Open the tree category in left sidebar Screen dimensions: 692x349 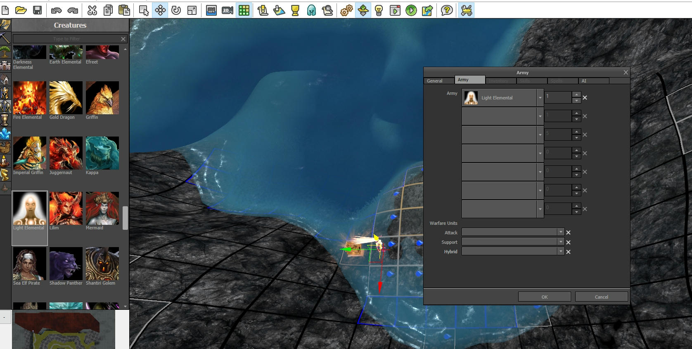[5, 52]
